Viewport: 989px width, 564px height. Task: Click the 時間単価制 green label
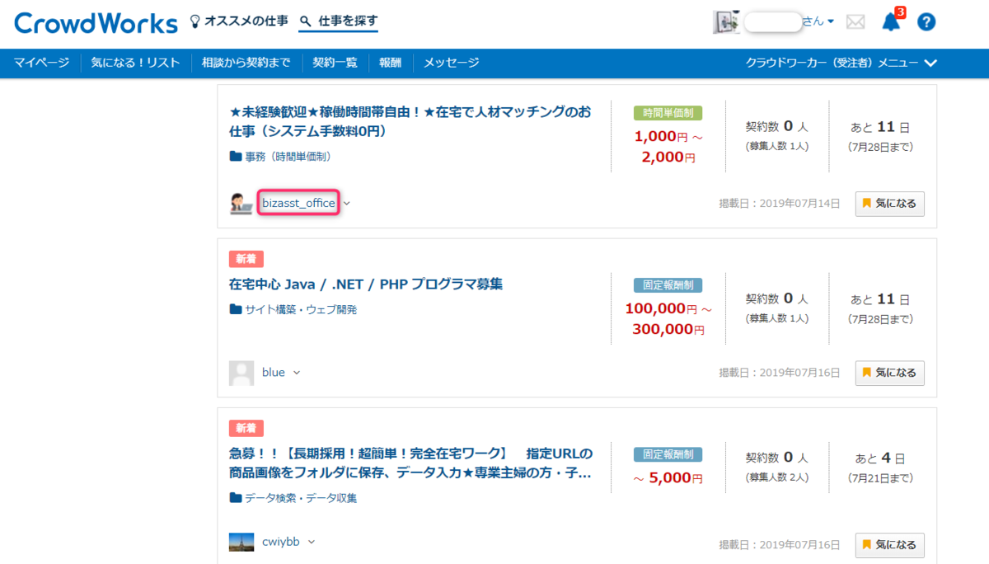click(668, 114)
